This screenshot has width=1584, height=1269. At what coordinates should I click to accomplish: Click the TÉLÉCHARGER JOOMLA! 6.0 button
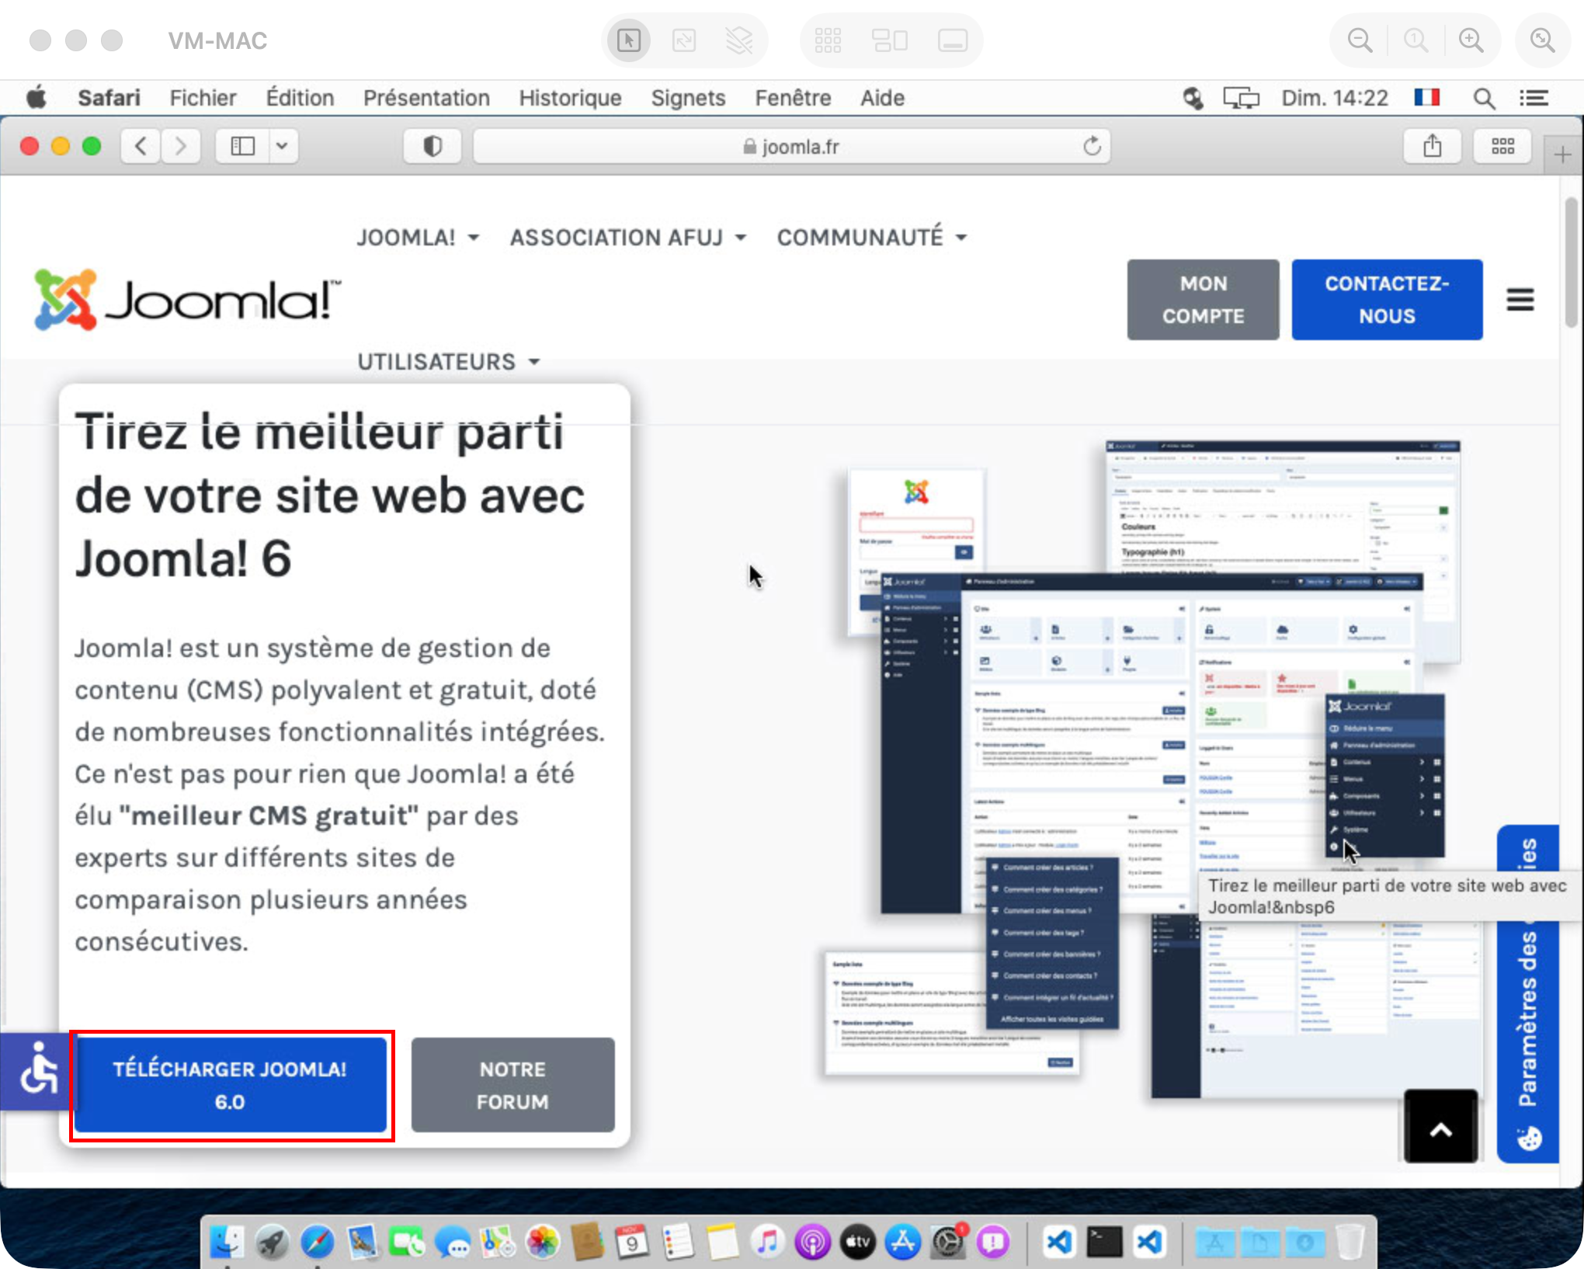[x=231, y=1085]
